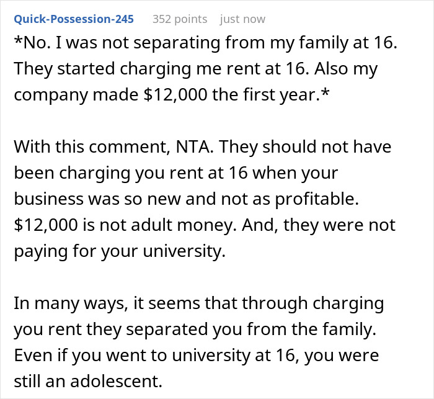Viewport: 434px width, 399px height.
Task: Click the 352 points score
Action: (x=179, y=19)
